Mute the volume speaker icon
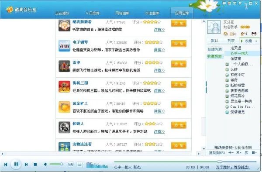This screenshot has width=262, height=172. 45,164
